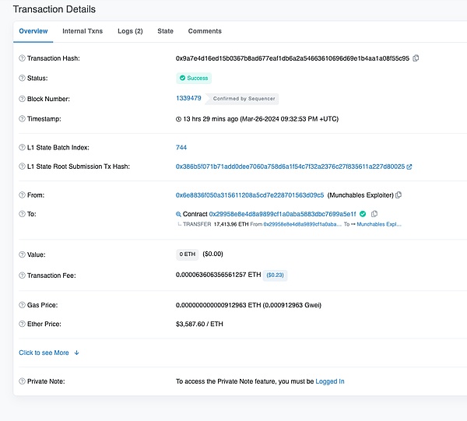This screenshot has width=467, height=421.
Task: Select the State tab
Action: click(165, 31)
